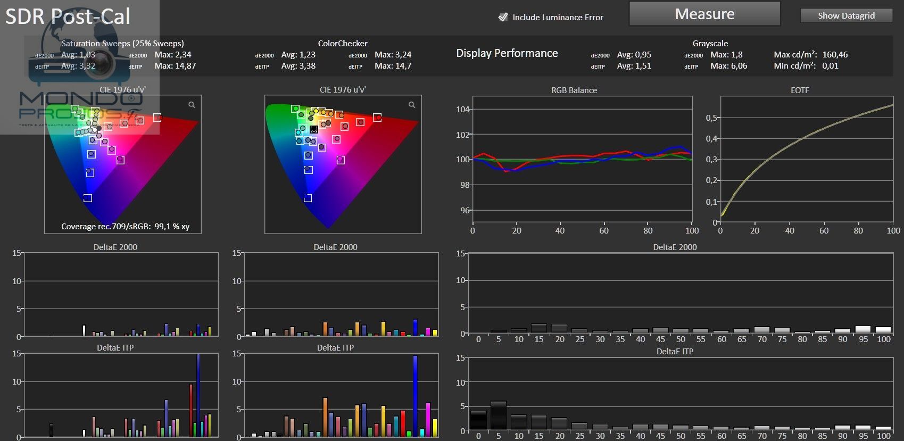Select 100% blue target square in Saturation Sweeps CIE chart
The height and width of the screenshot is (441, 904).
88,198
